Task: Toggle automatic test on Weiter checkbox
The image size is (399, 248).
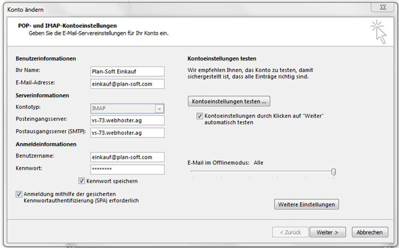Action: point(199,116)
